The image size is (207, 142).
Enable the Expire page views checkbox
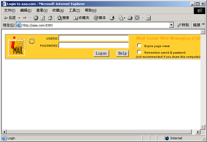pyautogui.click(x=139, y=46)
